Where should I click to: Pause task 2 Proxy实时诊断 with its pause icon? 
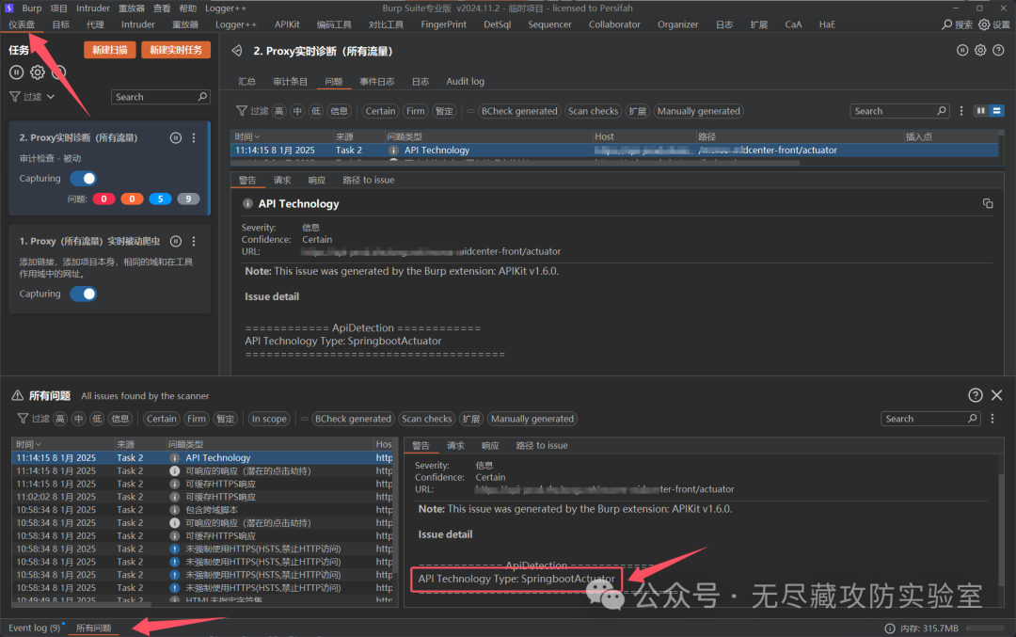pos(176,138)
